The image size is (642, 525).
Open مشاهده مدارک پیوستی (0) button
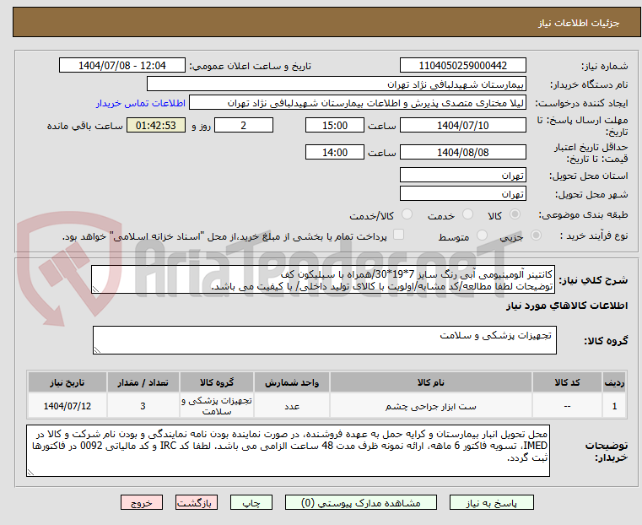pyautogui.click(x=361, y=503)
